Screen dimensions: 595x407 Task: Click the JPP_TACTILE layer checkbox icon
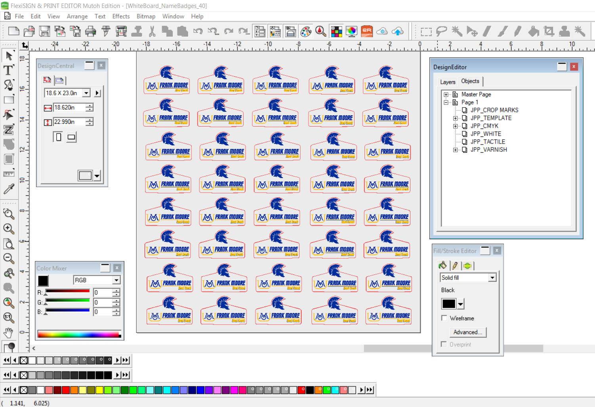pyautogui.click(x=465, y=142)
